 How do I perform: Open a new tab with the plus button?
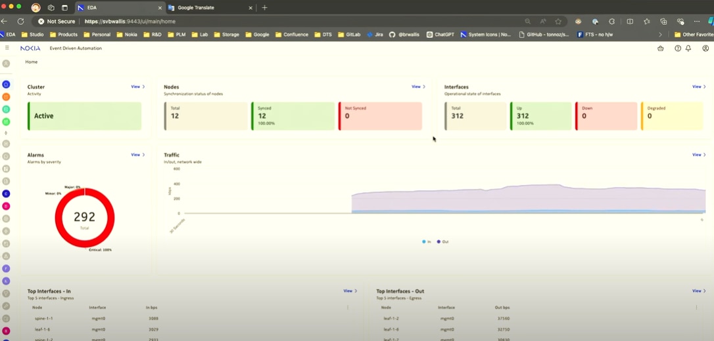point(264,8)
